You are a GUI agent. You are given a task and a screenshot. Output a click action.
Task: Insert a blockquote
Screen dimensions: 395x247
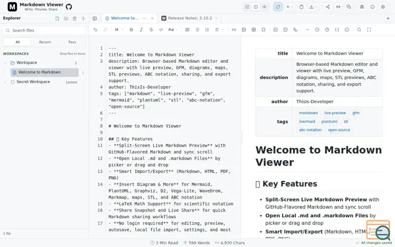point(187,30)
